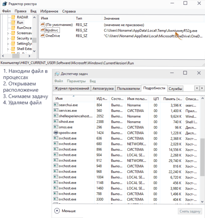Sort processes by Память column header
205x218 pixels.
(172, 99)
